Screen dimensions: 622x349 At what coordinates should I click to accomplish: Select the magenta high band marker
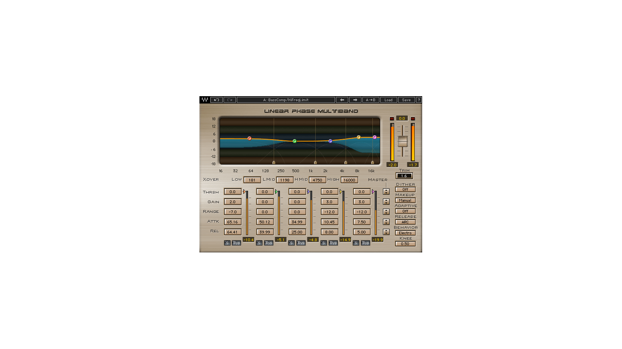[375, 137]
